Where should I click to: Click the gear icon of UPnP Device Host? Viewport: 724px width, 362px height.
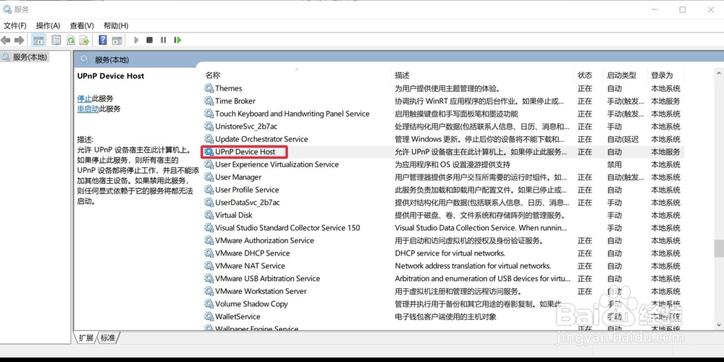click(209, 152)
